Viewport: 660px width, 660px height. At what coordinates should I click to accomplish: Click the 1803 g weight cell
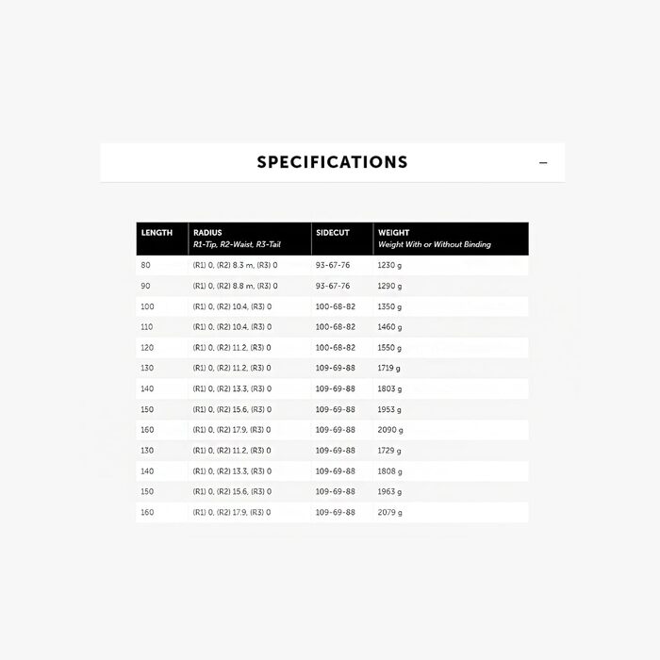pos(389,388)
